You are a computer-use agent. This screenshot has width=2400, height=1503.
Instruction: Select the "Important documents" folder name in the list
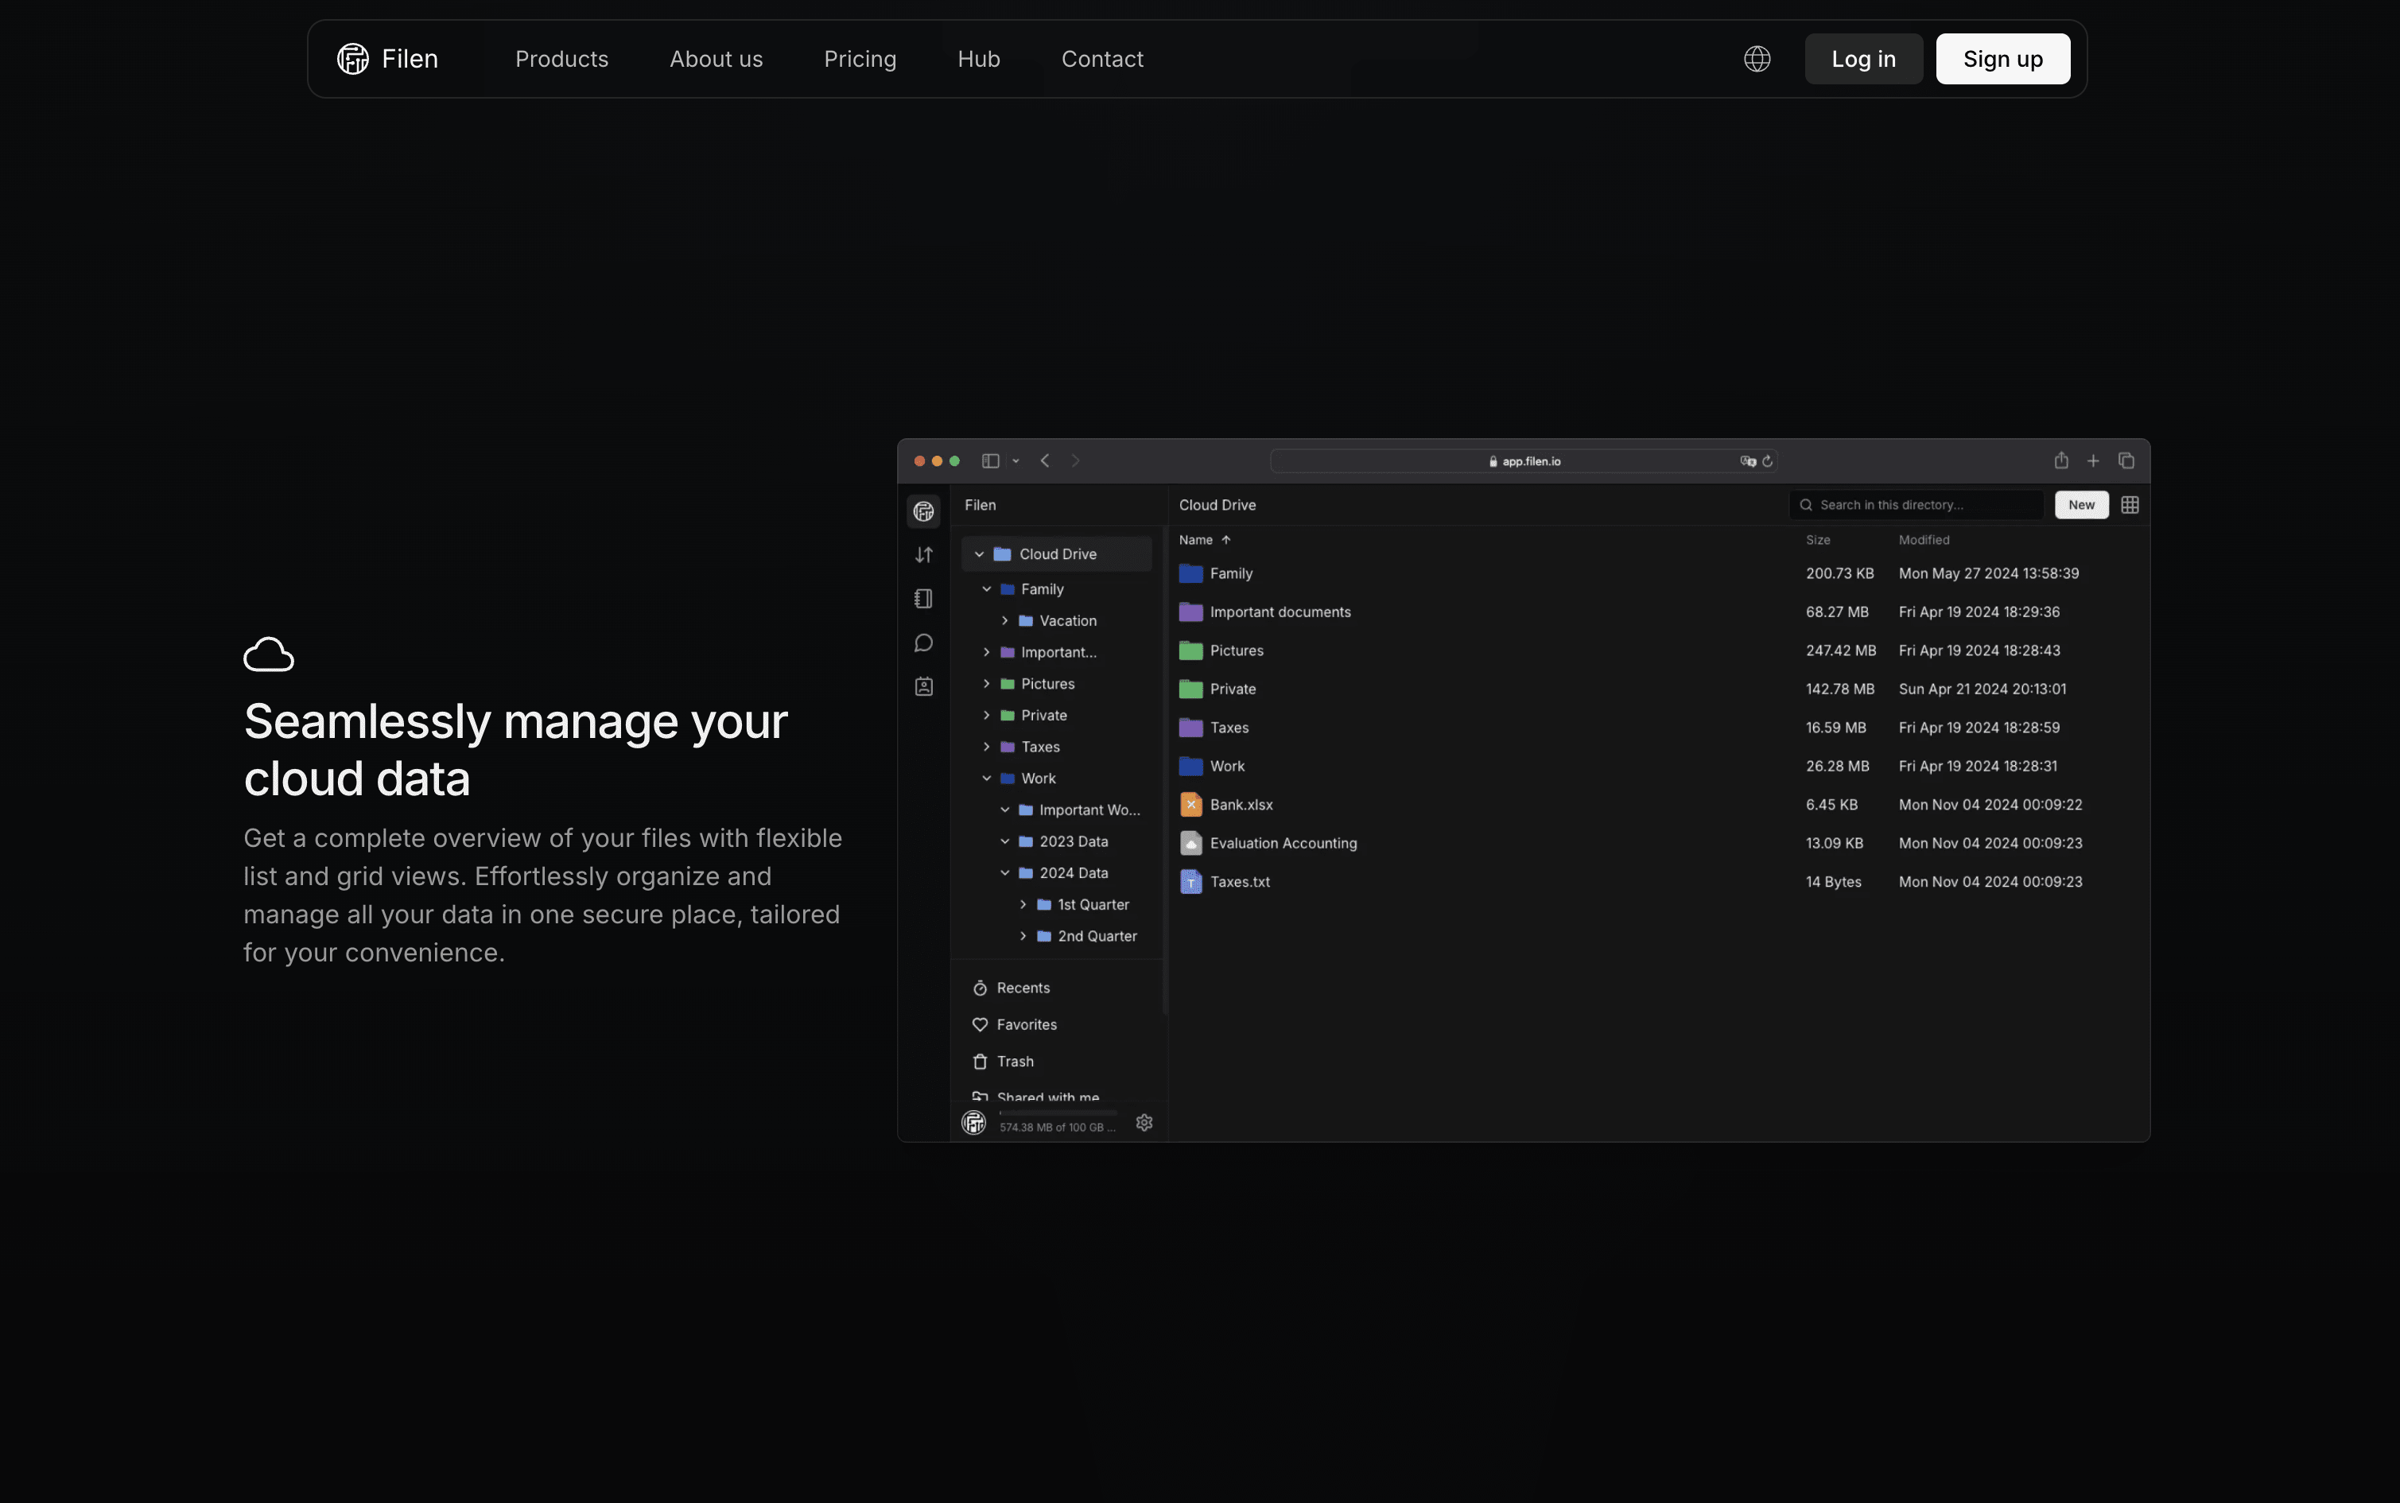tap(1280, 612)
